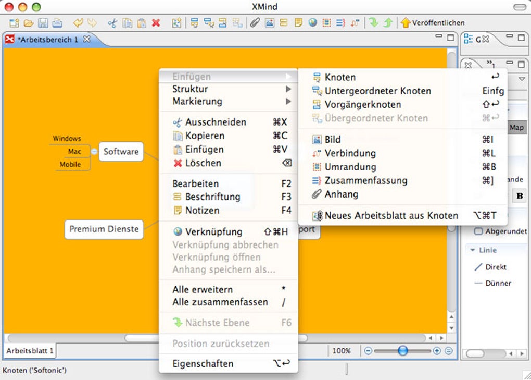Click the fit-to-size zoom icon beside plus
Image resolution: width=531 pixels, height=380 pixels.
(449, 351)
